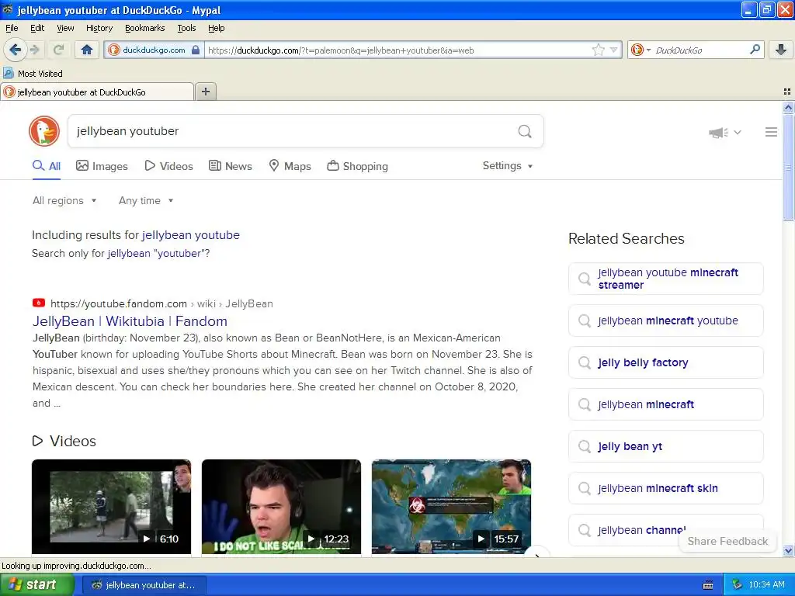The image size is (795, 596).
Task: Click the search magnifier in DuckDuckGo box
Action: pos(525,131)
